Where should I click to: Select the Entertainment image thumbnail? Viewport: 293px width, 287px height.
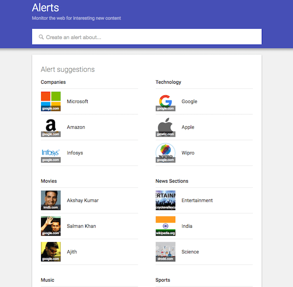coord(165,200)
